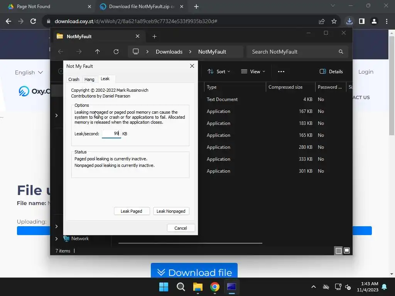Open the Chrome downloads icon
395x296 pixels.
349,21
